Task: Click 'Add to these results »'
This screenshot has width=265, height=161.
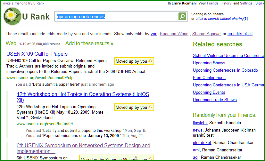Action: [89, 44]
